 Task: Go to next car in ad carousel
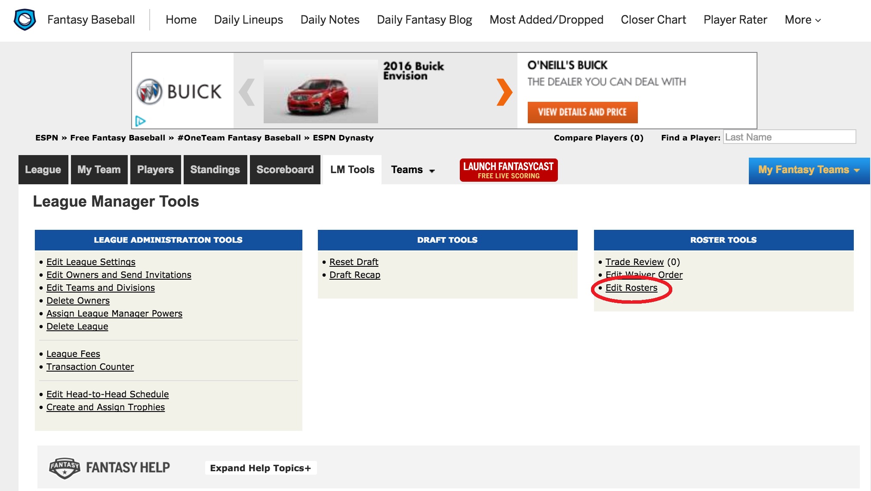click(x=504, y=91)
